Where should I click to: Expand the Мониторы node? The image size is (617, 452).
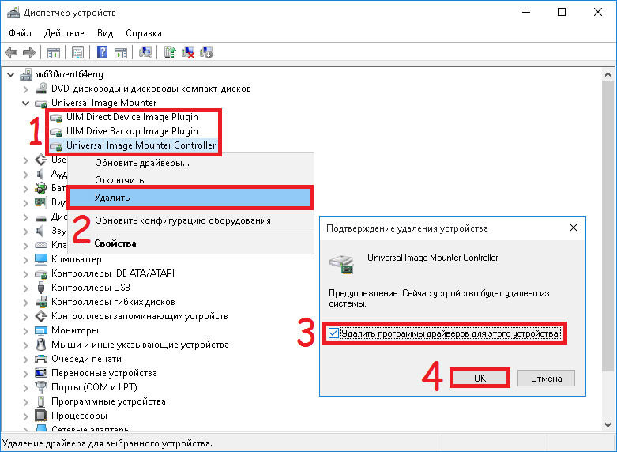pyautogui.click(x=25, y=330)
